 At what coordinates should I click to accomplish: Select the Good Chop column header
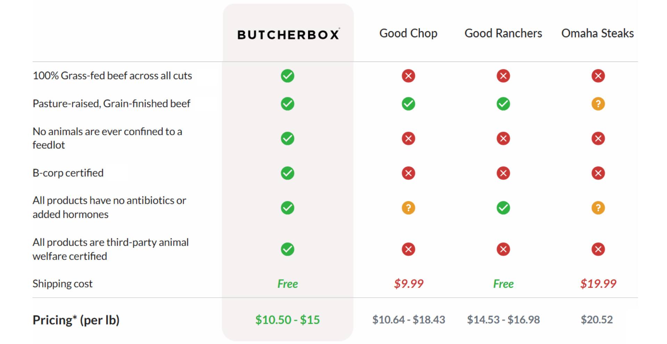tap(408, 33)
